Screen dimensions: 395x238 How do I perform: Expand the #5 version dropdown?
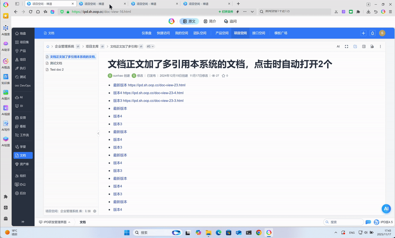click(150, 46)
